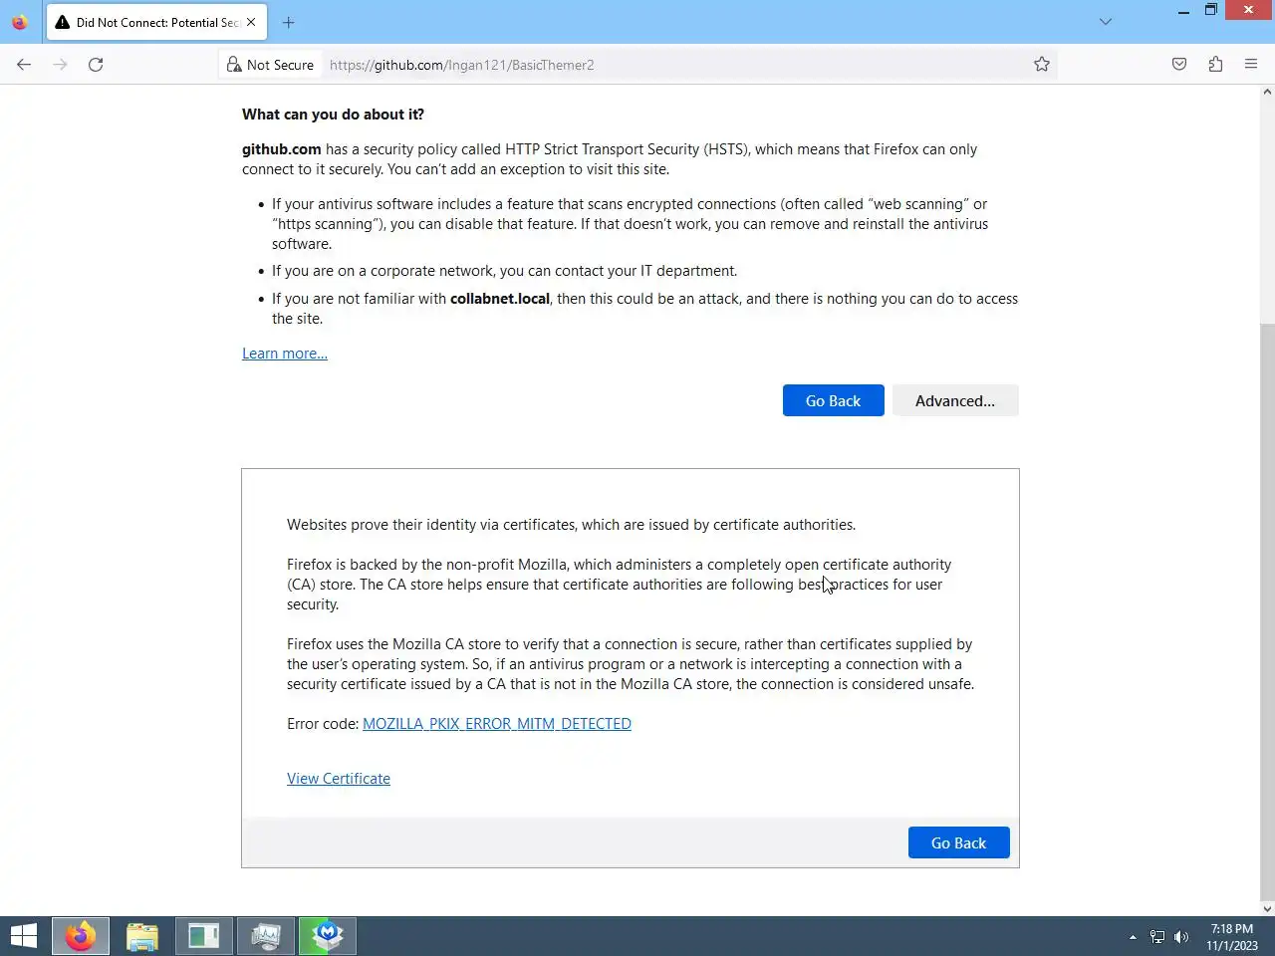The image size is (1275, 956).
Task: Click Go Back in the advanced panel
Action: (x=958, y=842)
